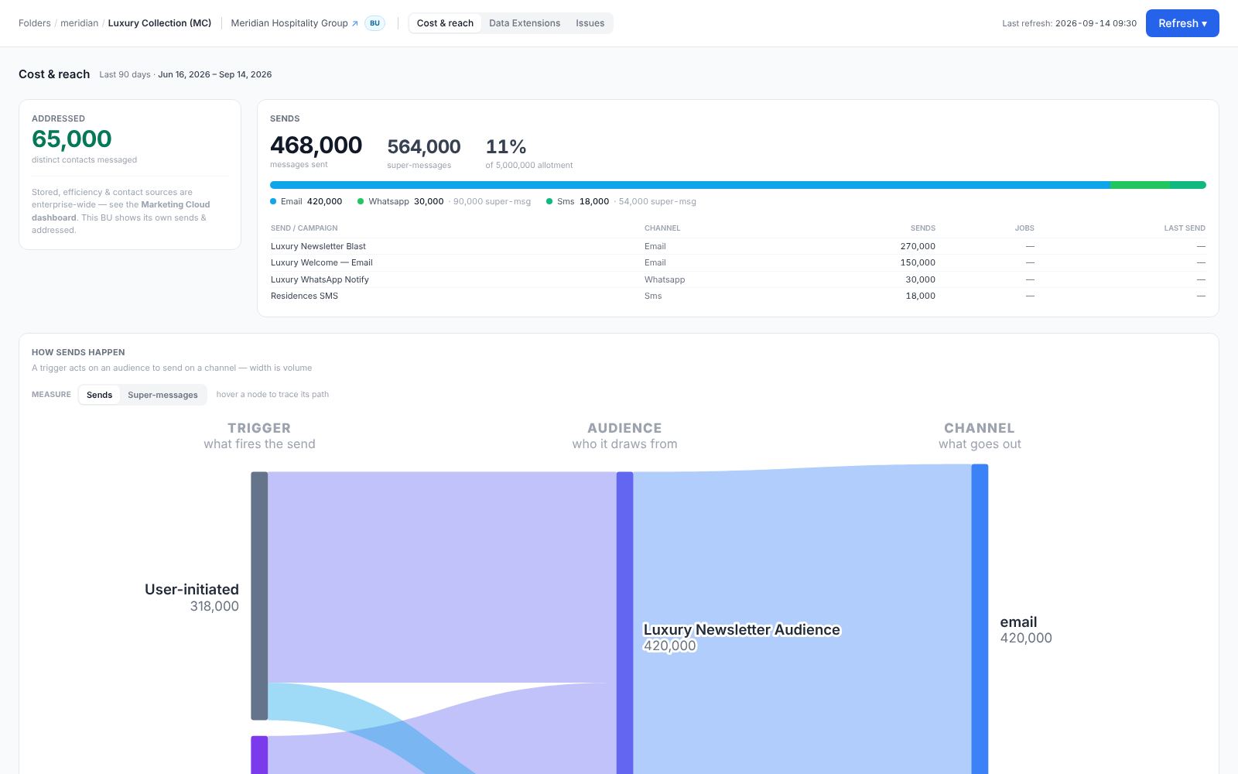Click the 468,000 messages sent figure

click(x=316, y=145)
